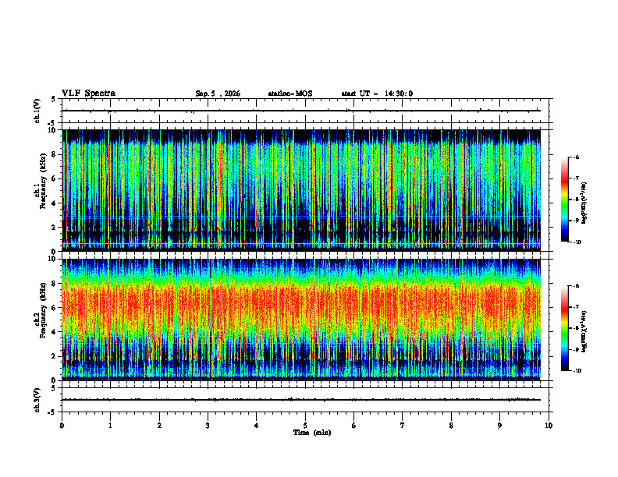
Task: Click the Sep. 5, 2026 date label
Action: point(218,94)
